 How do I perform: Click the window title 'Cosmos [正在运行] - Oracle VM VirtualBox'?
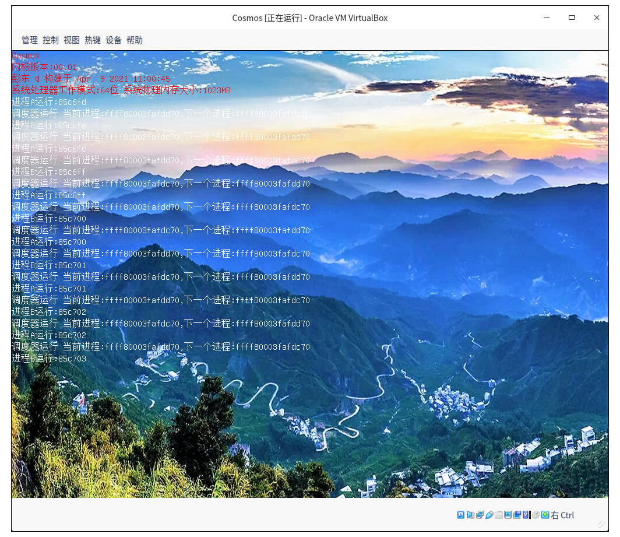pyautogui.click(x=309, y=18)
